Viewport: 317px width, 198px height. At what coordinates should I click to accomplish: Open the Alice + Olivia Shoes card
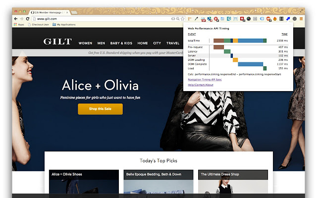click(x=84, y=182)
